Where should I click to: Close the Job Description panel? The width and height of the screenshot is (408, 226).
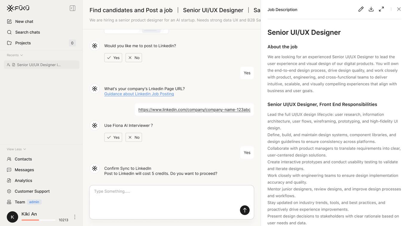click(x=399, y=9)
